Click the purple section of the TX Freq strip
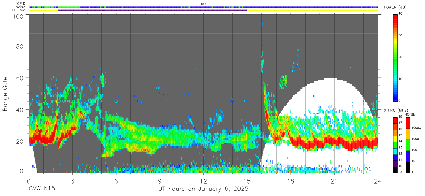 click(x=153, y=10)
